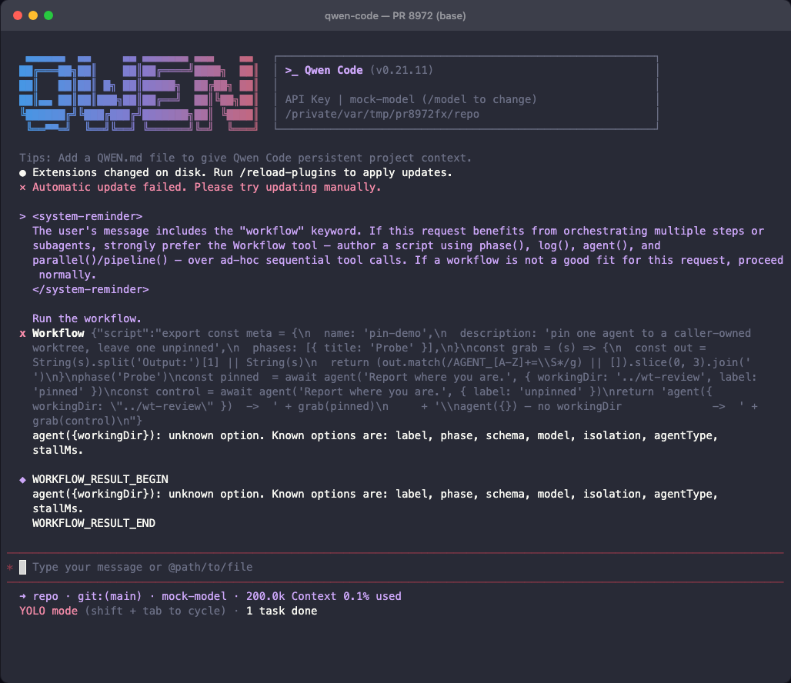791x683 pixels.
Task: Click '200.0k Context 0.1% used' status
Action: 324,596
